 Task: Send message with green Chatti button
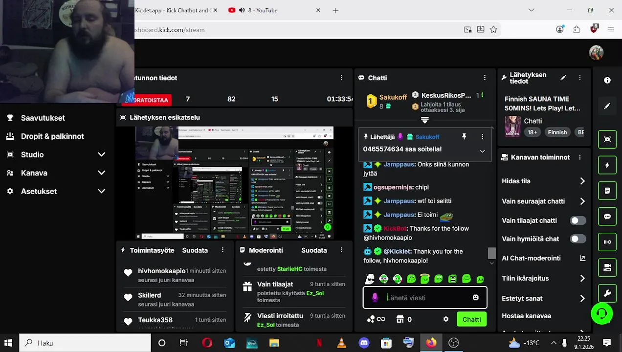tap(471, 319)
